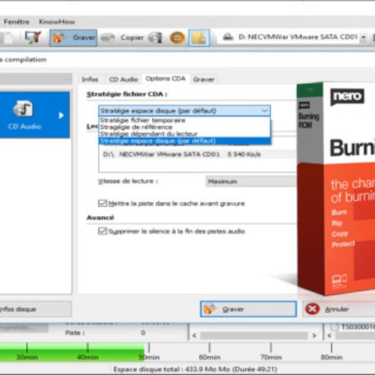375x375 pixels.
Task: Switch to the Graver tab
Action: tap(204, 80)
